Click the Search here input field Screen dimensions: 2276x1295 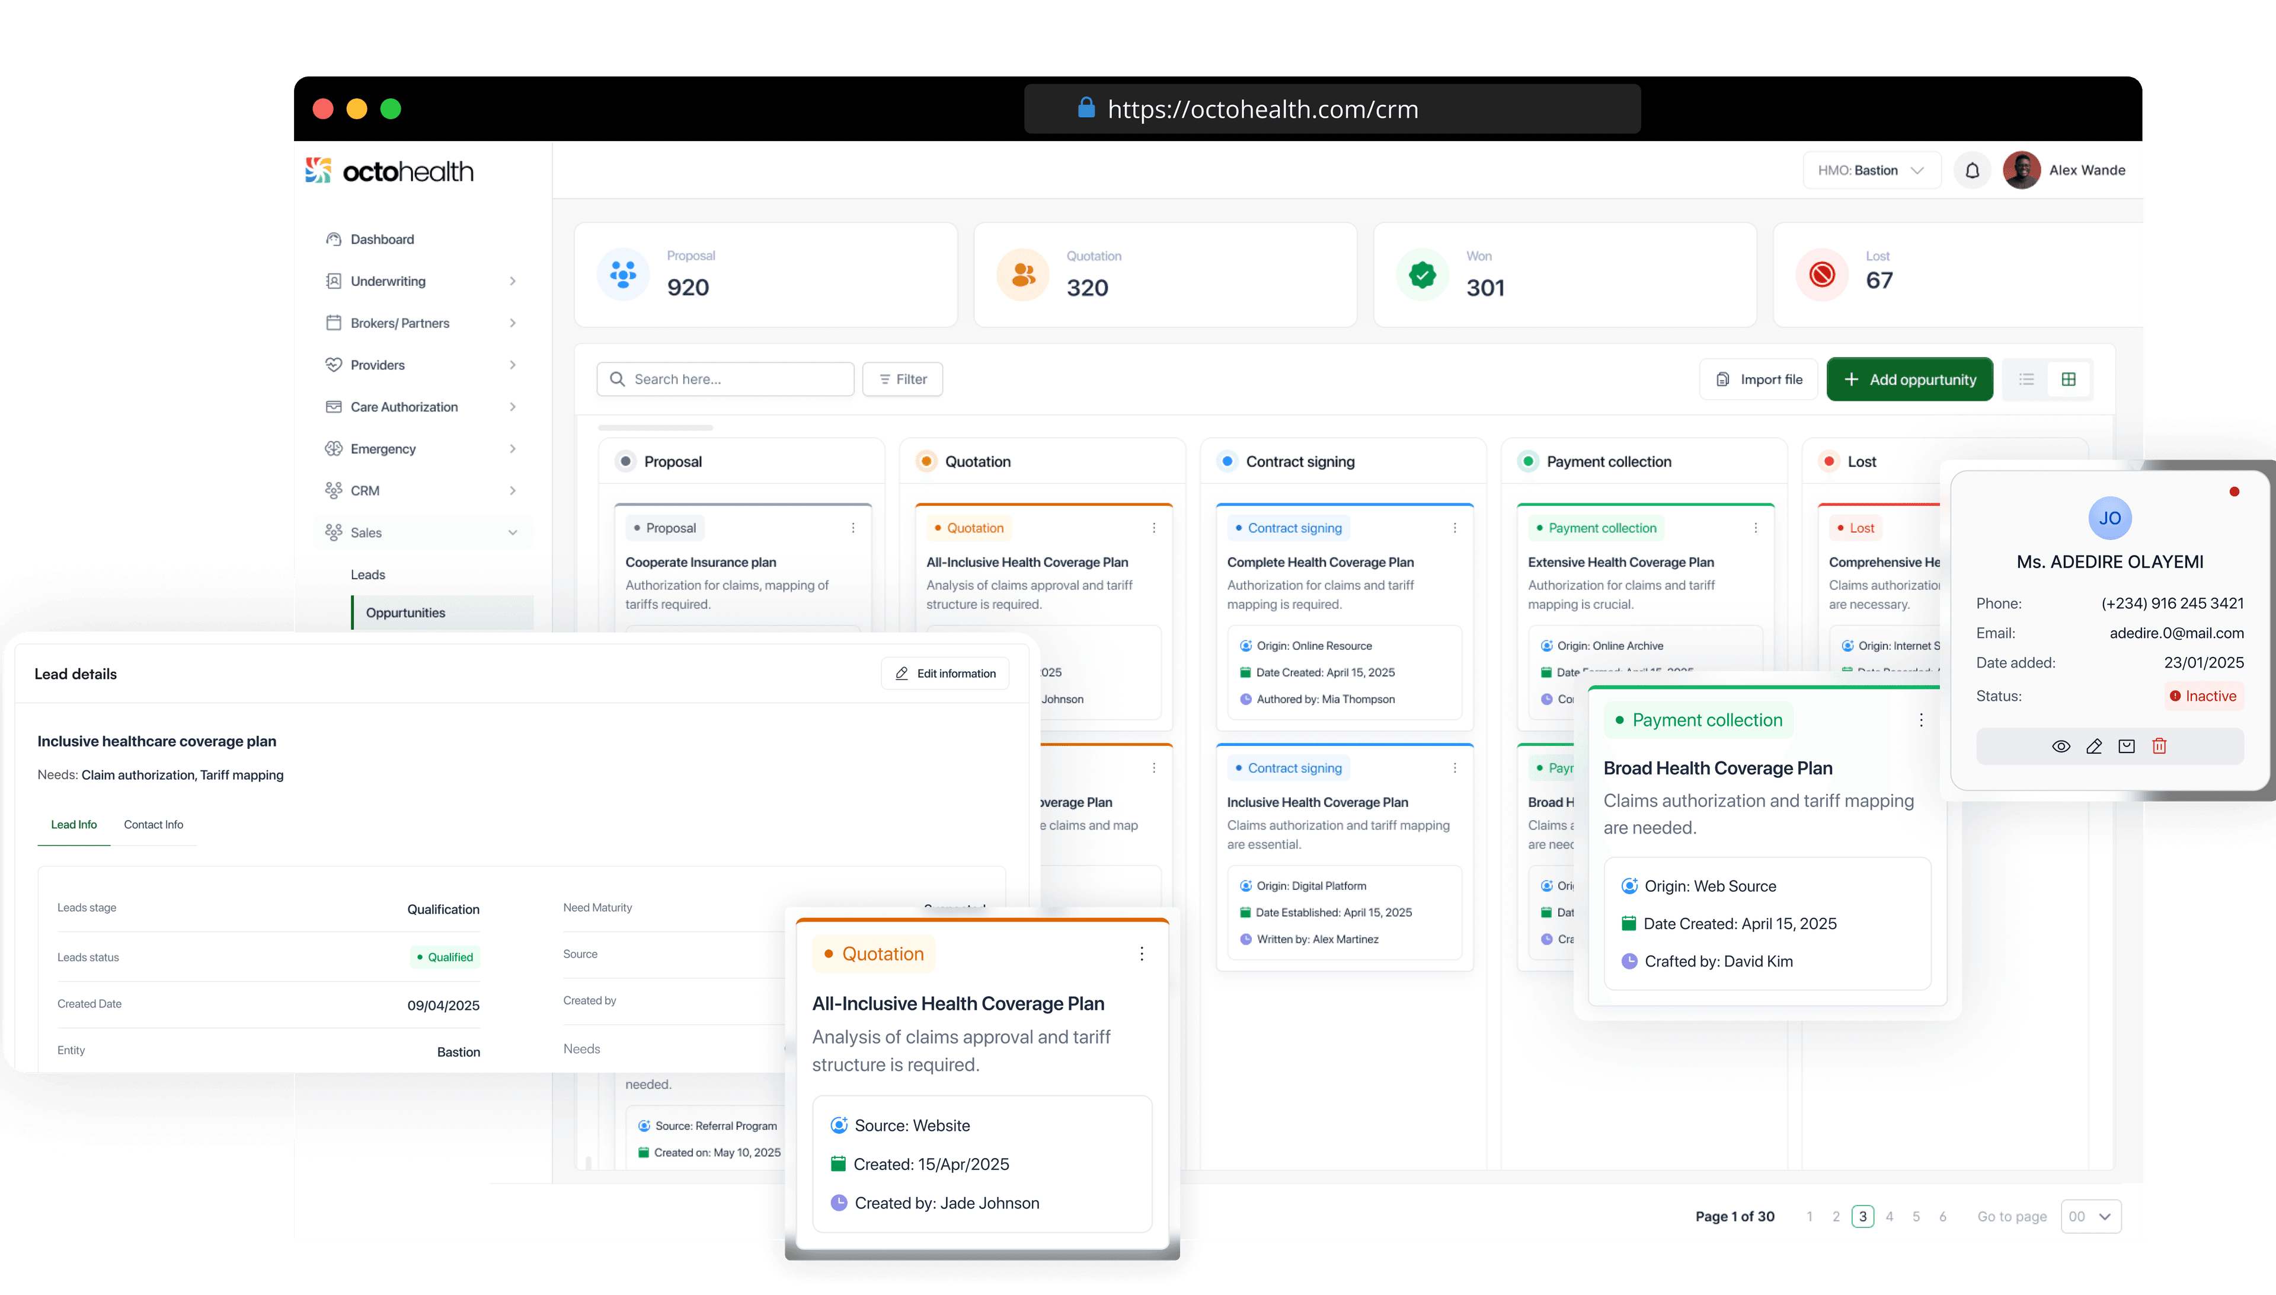point(724,379)
